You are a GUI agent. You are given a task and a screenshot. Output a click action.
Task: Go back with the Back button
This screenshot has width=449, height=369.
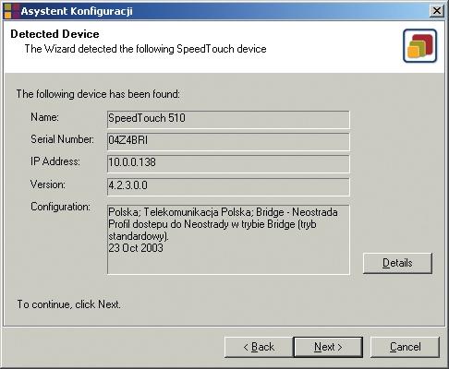point(259,347)
